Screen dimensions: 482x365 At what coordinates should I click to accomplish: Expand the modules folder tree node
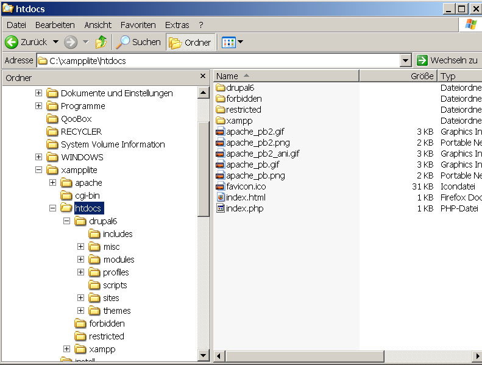(80, 260)
